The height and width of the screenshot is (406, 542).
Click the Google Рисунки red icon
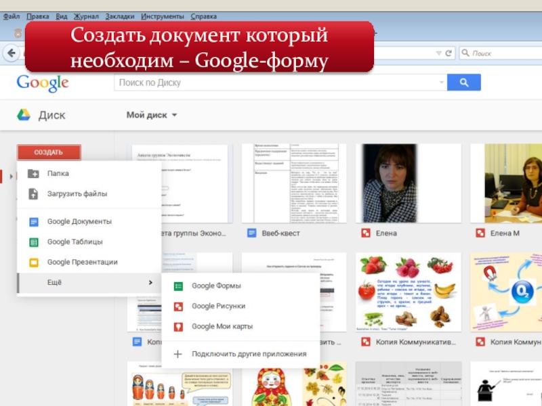coord(178,307)
